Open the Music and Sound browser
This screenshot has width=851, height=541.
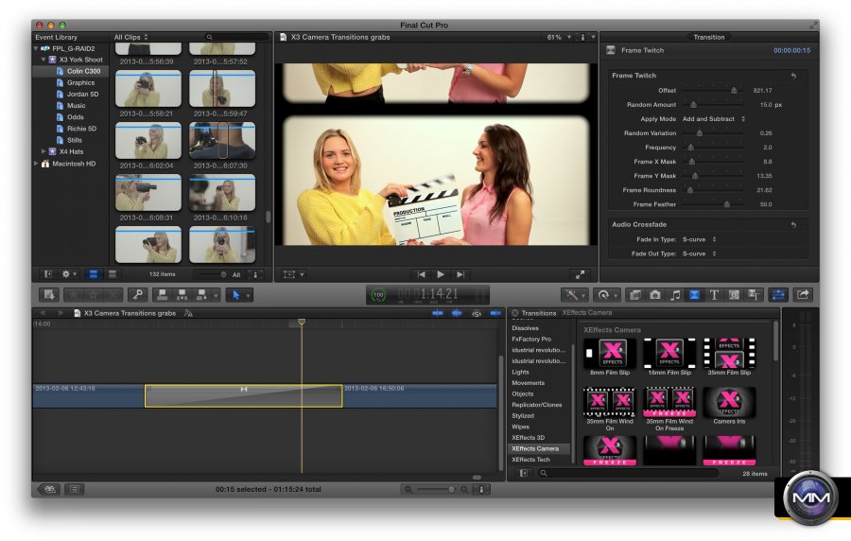tap(675, 295)
